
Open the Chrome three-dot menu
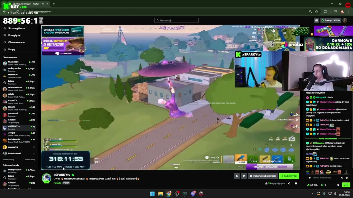coord(349,12)
